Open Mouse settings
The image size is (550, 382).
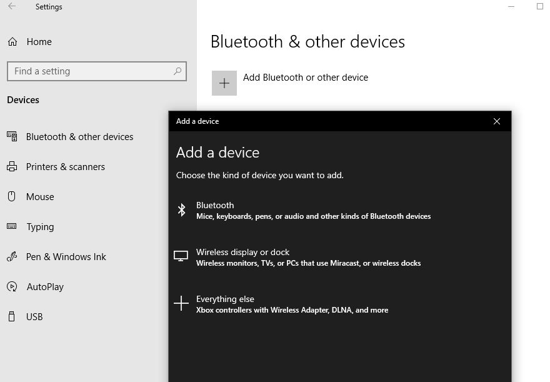(x=40, y=197)
